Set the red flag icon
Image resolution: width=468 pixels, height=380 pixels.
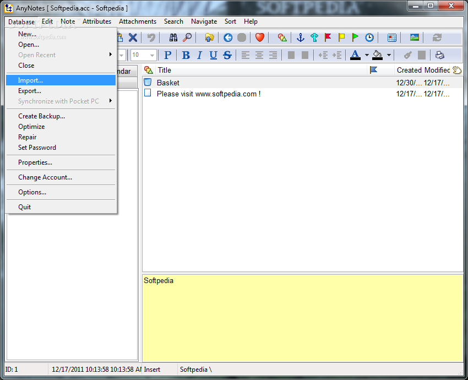(328, 37)
